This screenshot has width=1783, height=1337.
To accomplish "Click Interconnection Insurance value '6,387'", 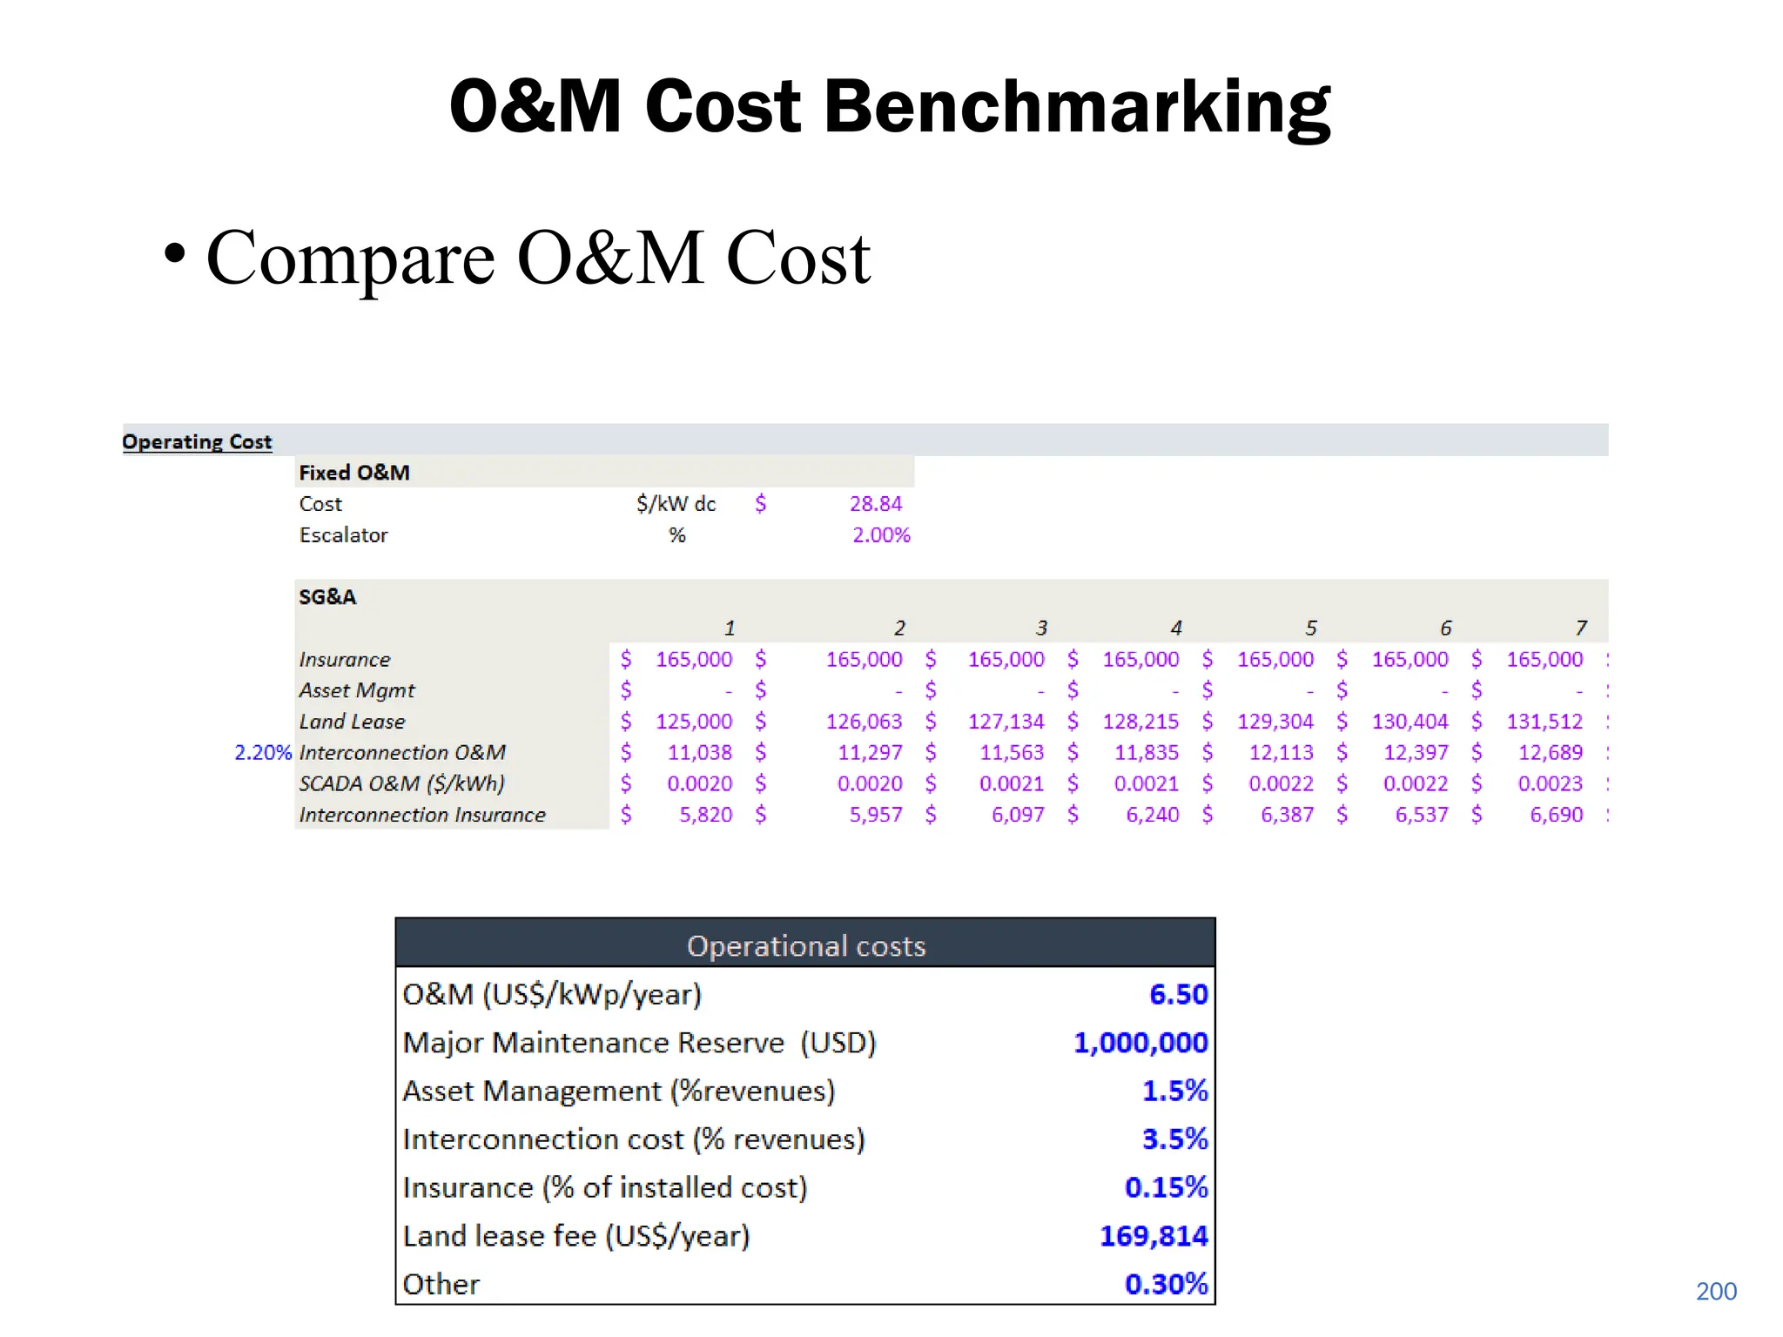I will pos(1287,815).
